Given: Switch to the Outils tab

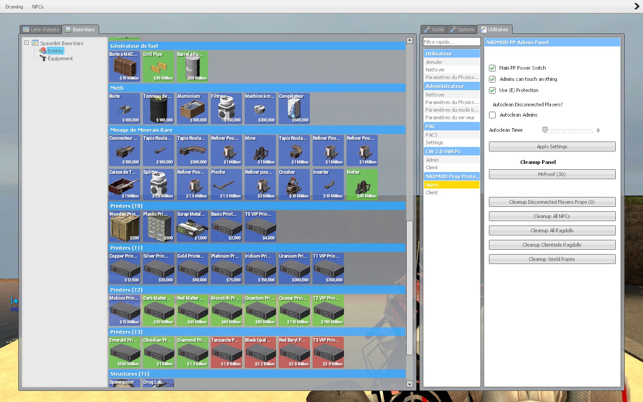Looking at the screenshot, I should tap(434, 29).
